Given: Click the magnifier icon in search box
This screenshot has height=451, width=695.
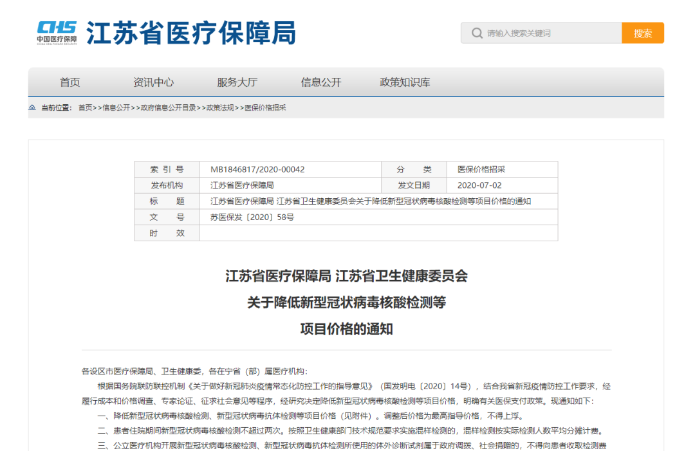Looking at the screenshot, I should (477, 33).
